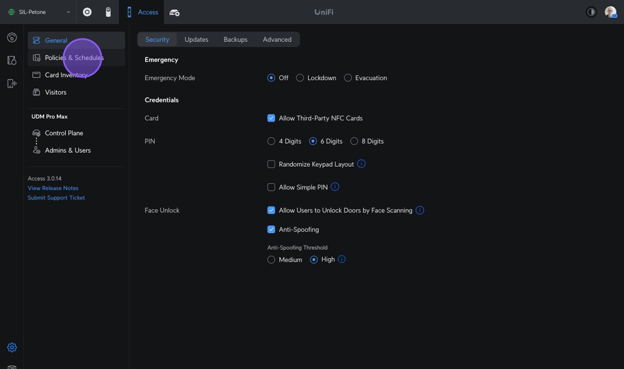Click the Access app icon in top bar
The height and width of the screenshot is (369, 624).
[143, 12]
